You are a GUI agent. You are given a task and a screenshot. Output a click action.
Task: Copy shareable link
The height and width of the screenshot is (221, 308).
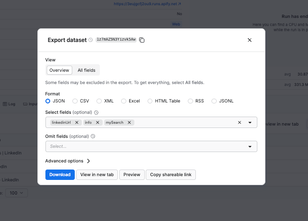click(x=171, y=175)
